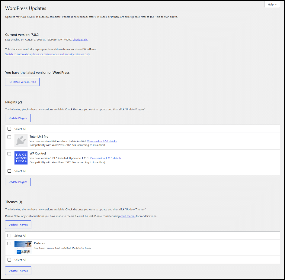The height and width of the screenshot is (280, 285).
Task: Click the 'Plugins (2)' heading
Action: point(14,102)
